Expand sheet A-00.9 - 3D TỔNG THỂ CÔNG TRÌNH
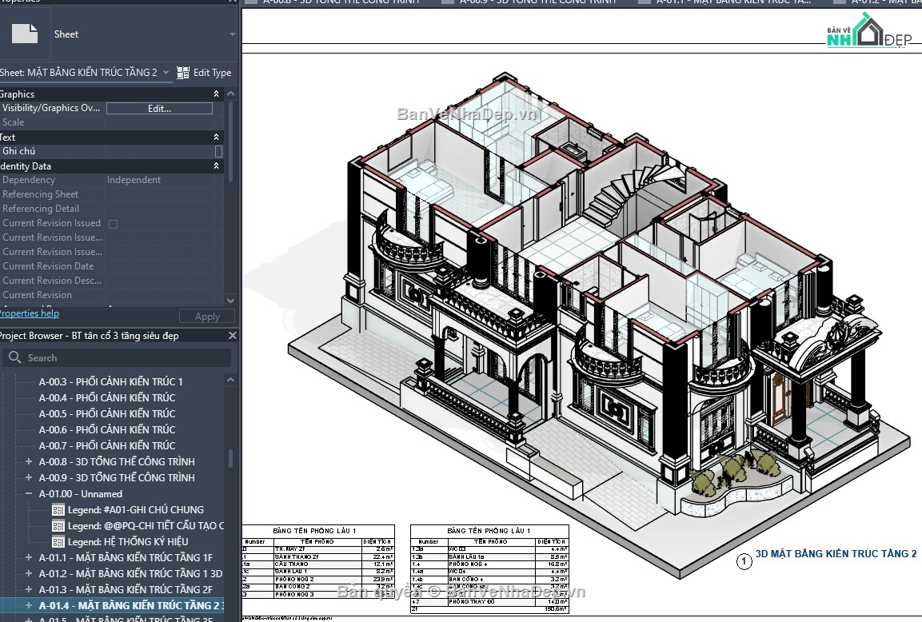This screenshot has height=622, width=922. click(x=28, y=477)
